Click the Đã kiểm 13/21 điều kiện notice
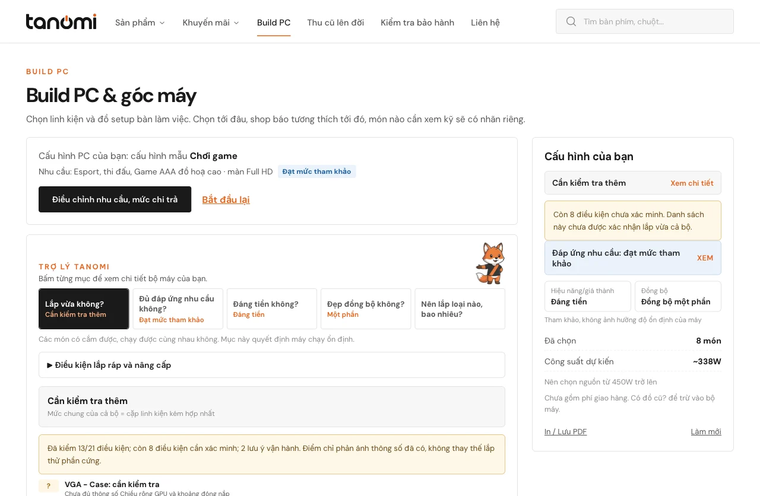Image resolution: width=760 pixels, height=496 pixels. [x=272, y=454]
